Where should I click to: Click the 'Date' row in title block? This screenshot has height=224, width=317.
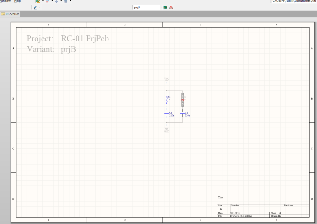[x=244, y=213]
